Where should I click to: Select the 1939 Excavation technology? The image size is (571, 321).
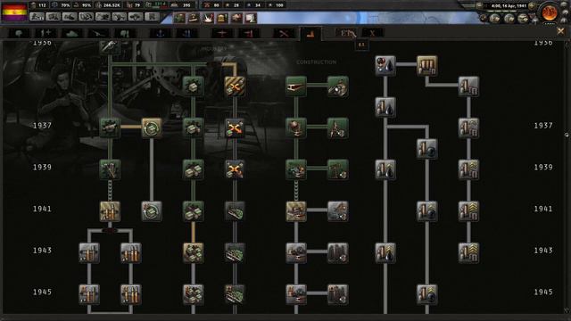[337, 169]
